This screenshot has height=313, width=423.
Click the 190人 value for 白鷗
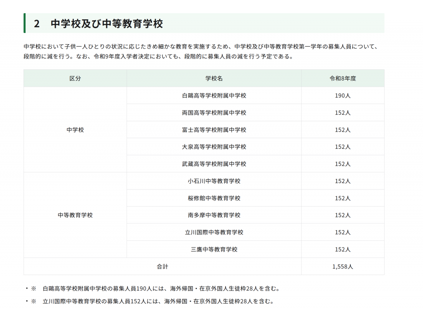coord(343,95)
